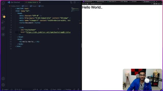163x91 pixels.
Task: Open the browser three-dot menu
Action: tap(162, 4)
